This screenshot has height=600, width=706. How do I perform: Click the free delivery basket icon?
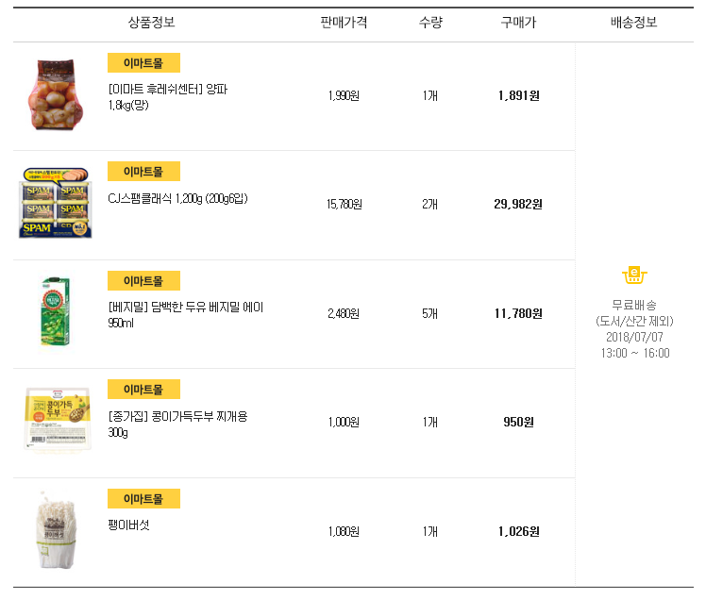[634, 275]
